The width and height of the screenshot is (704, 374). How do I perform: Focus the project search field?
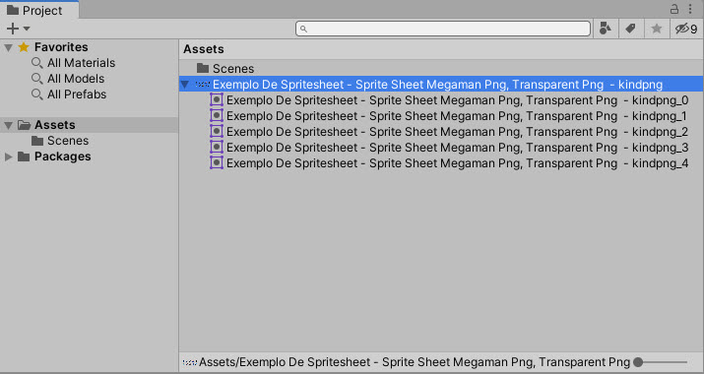coord(443,29)
